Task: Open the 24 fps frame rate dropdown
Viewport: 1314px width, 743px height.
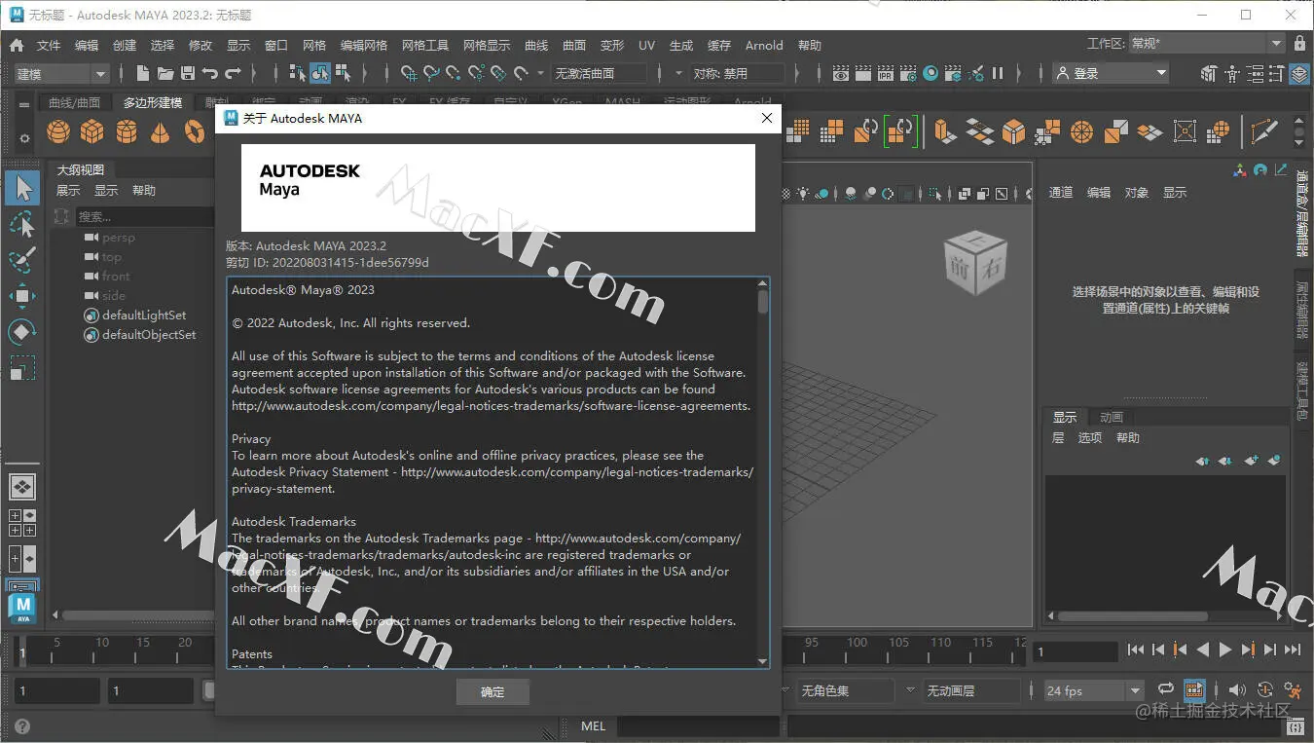Action: pos(1095,690)
